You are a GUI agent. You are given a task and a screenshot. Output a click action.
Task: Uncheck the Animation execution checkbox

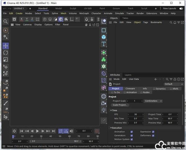tap(132, 132)
